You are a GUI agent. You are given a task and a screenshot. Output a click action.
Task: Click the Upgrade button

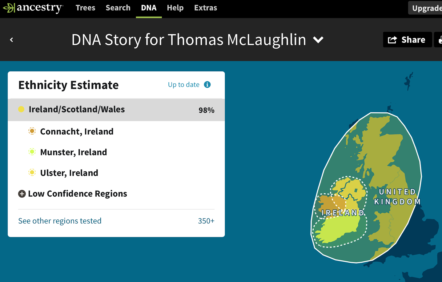(426, 8)
